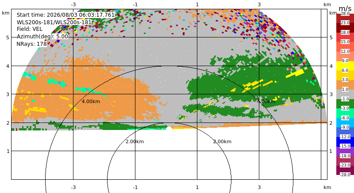Click the left 4.00km range ring label

click(91, 101)
